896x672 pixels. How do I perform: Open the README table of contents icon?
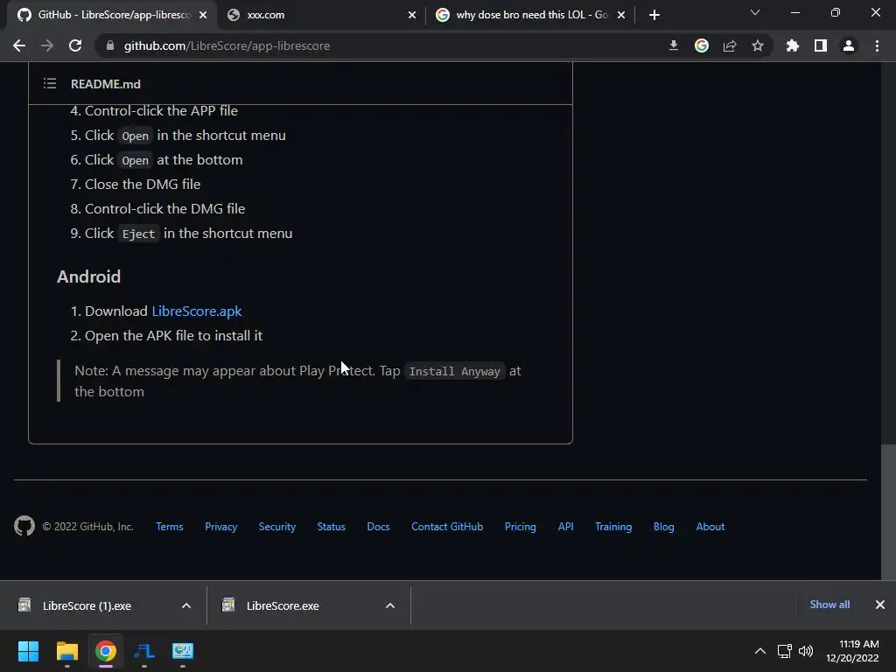[x=50, y=84]
